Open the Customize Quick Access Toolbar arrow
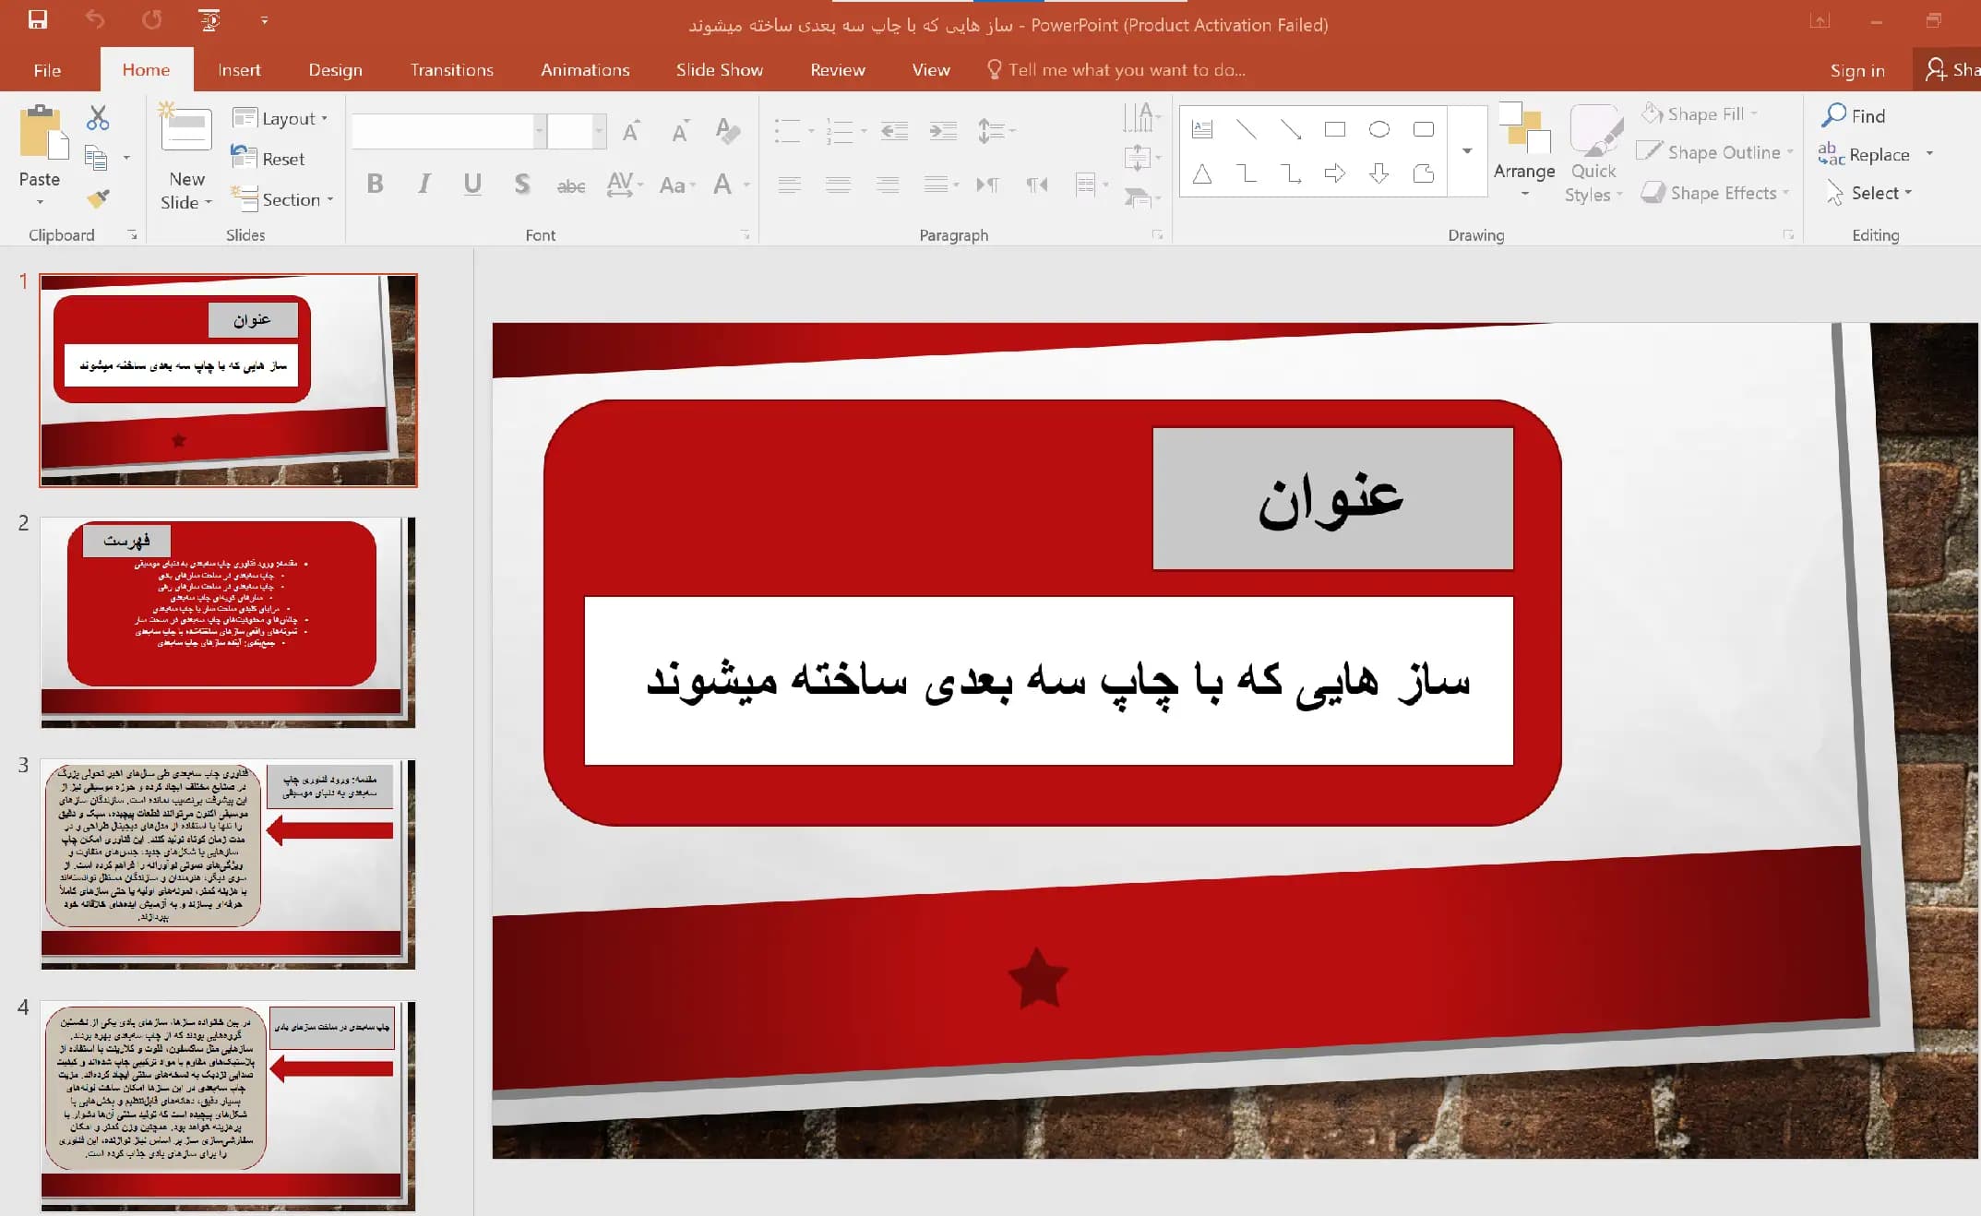The image size is (1981, 1216). (x=265, y=19)
